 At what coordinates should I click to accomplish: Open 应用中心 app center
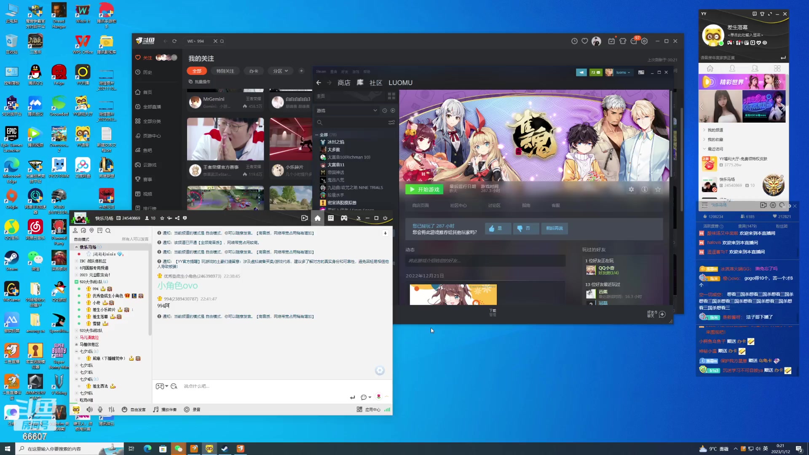[368, 409]
